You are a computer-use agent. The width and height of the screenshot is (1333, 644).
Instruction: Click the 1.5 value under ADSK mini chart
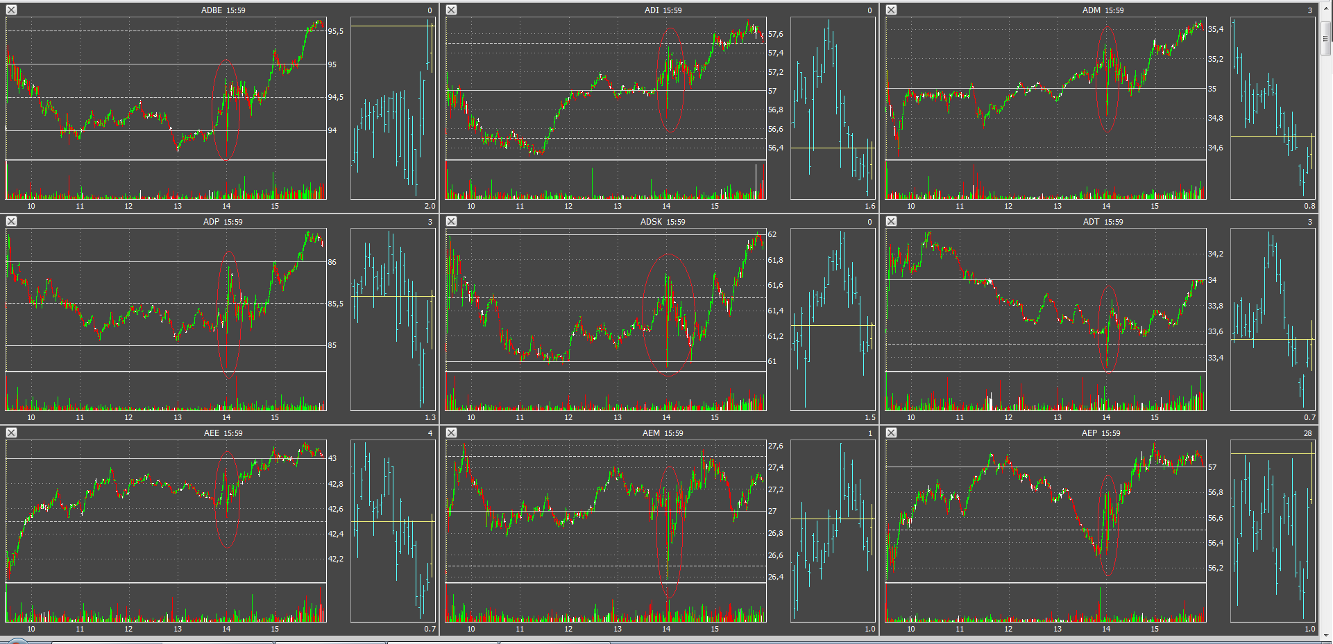870,417
